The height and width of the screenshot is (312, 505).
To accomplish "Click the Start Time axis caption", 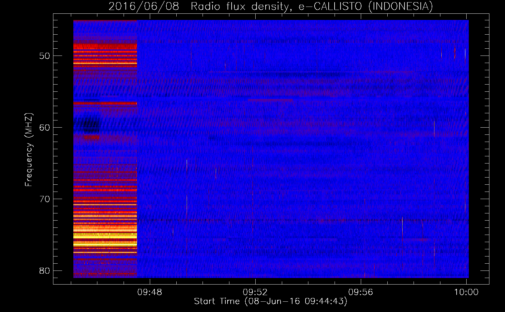I will click(x=271, y=301).
